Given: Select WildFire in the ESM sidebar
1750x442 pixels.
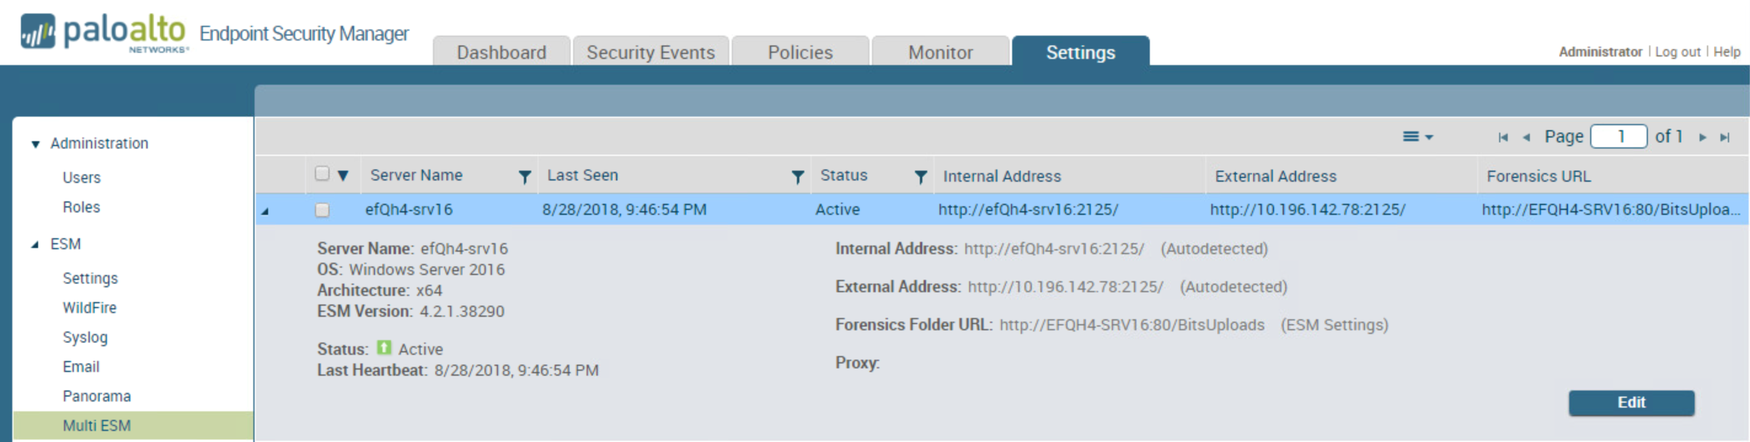Looking at the screenshot, I should [x=90, y=308].
